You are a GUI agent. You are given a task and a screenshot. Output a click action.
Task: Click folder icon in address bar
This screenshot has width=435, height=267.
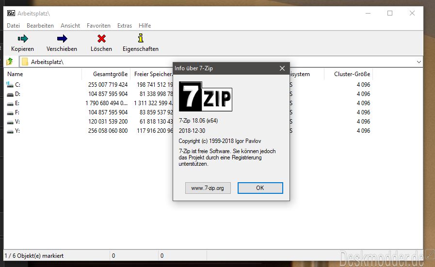point(25,62)
